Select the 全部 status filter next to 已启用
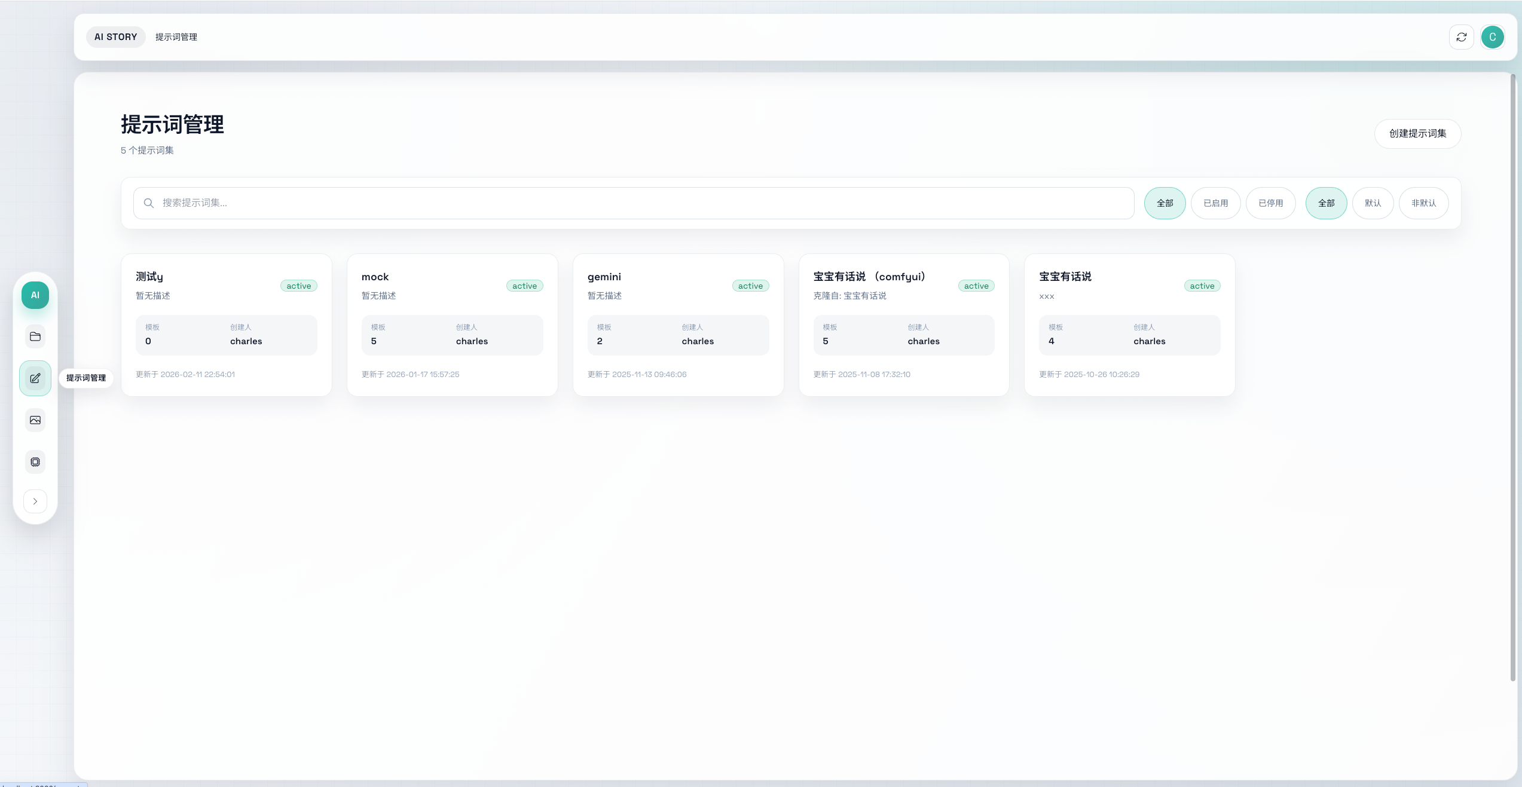The width and height of the screenshot is (1522, 787). [x=1165, y=203]
